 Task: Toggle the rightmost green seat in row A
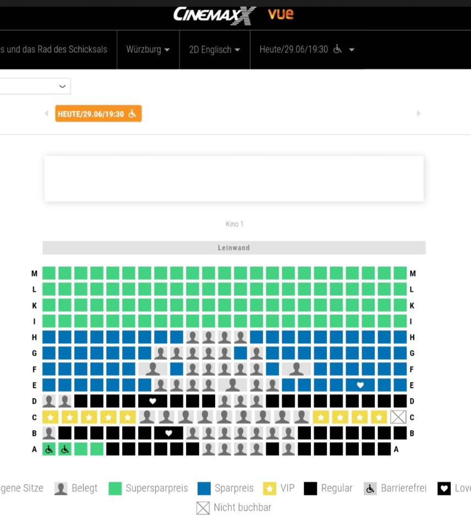[97, 449]
